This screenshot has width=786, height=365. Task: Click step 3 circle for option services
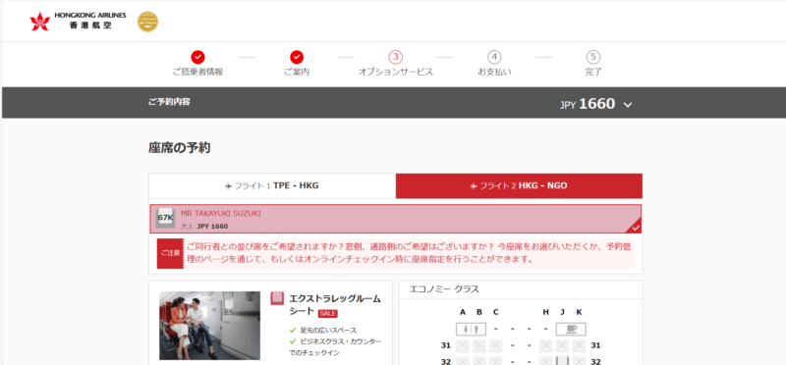pyautogui.click(x=396, y=57)
